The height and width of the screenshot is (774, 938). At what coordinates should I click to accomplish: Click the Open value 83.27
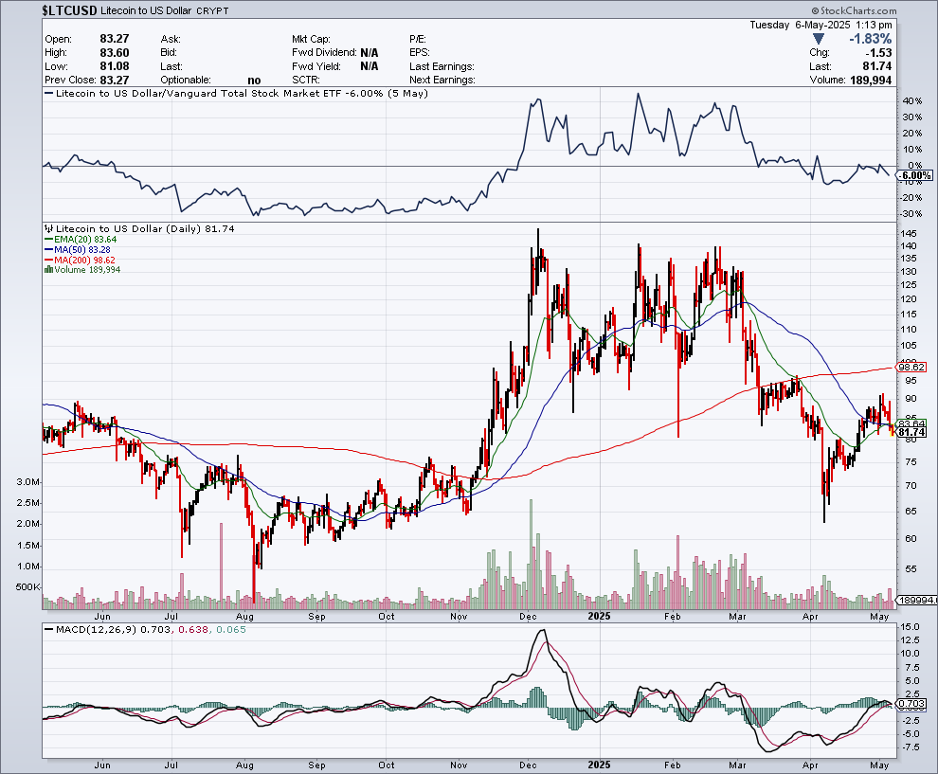coord(115,38)
